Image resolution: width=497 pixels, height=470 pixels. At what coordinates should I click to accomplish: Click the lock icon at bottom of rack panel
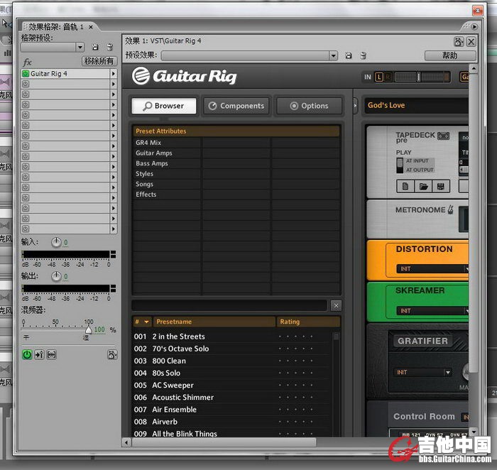click(112, 355)
